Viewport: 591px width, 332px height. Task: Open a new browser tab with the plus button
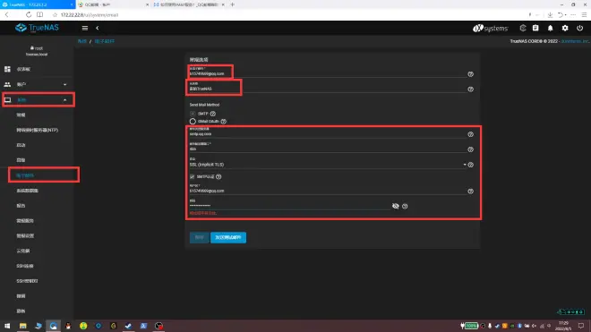coord(233,4)
